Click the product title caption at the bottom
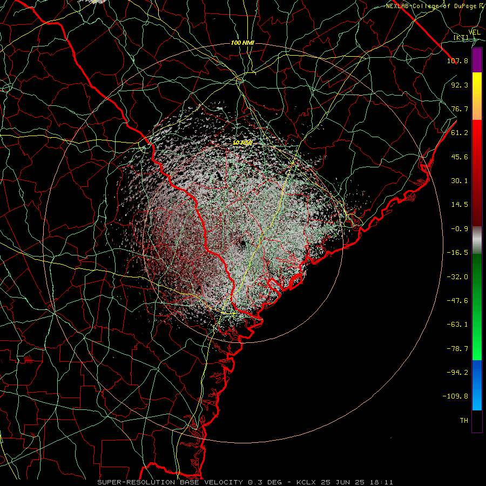486x486 pixels. [x=245, y=482]
